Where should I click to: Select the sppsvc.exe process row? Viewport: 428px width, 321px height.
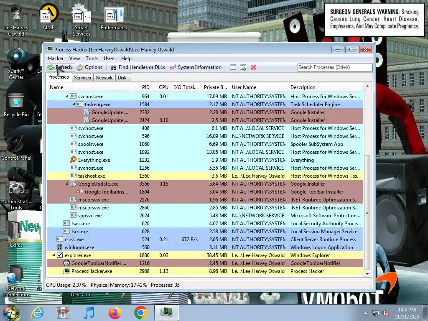pyautogui.click(x=205, y=216)
